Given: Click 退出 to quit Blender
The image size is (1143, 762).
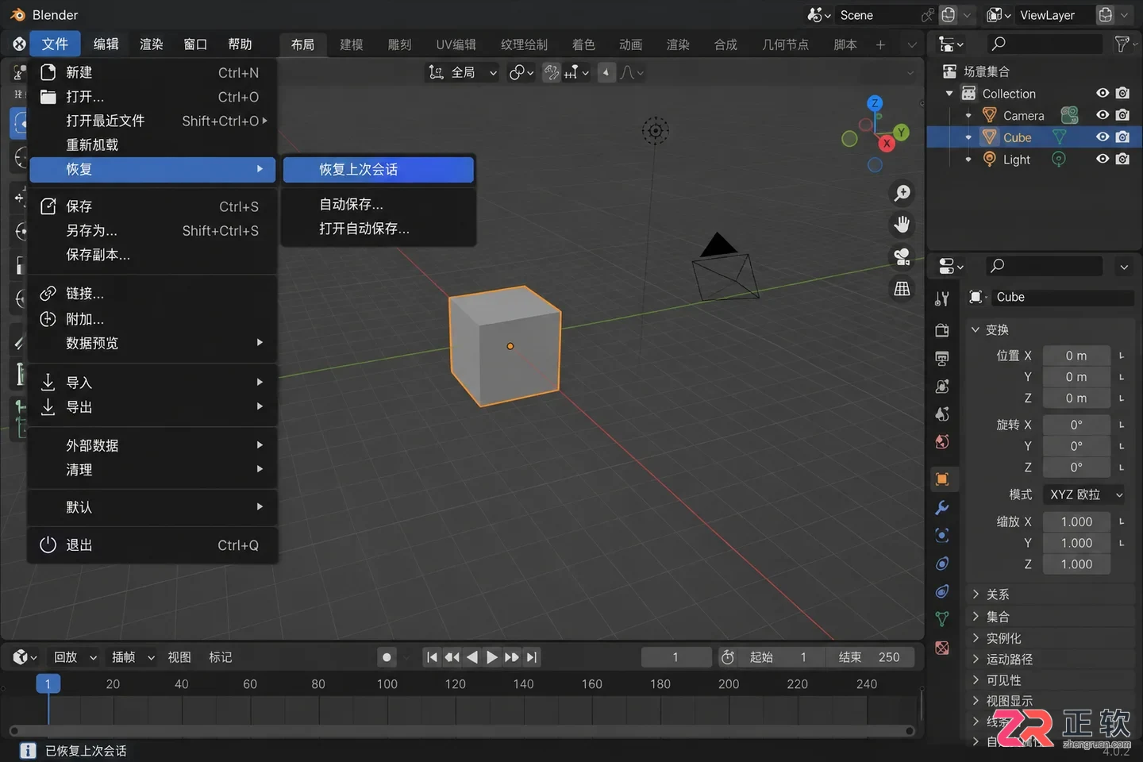Looking at the screenshot, I should [x=152, y=545].
